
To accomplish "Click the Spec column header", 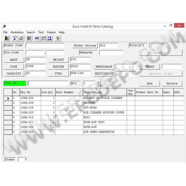I will pyautogui.click(x=168, y=92).
